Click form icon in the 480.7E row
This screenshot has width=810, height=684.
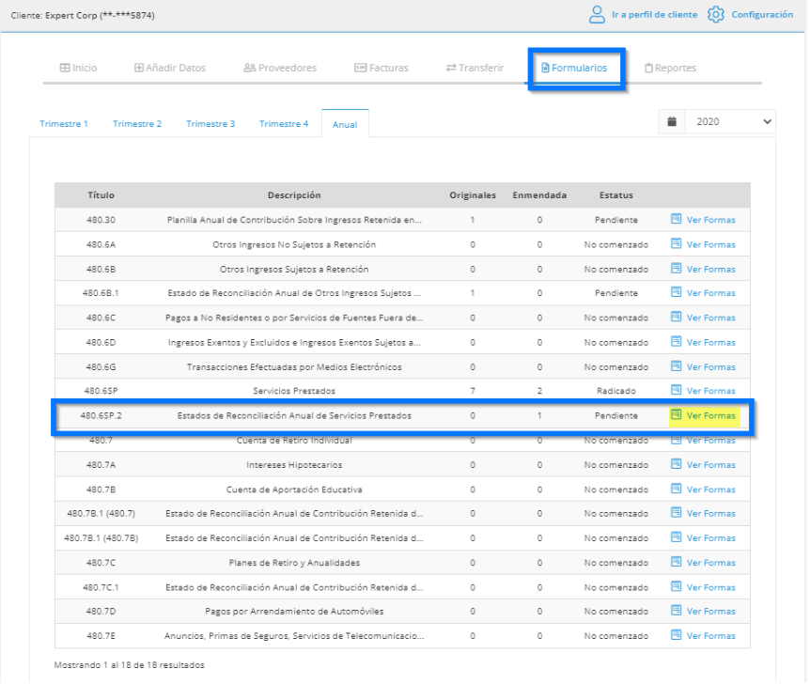click(x=678, y=635)
